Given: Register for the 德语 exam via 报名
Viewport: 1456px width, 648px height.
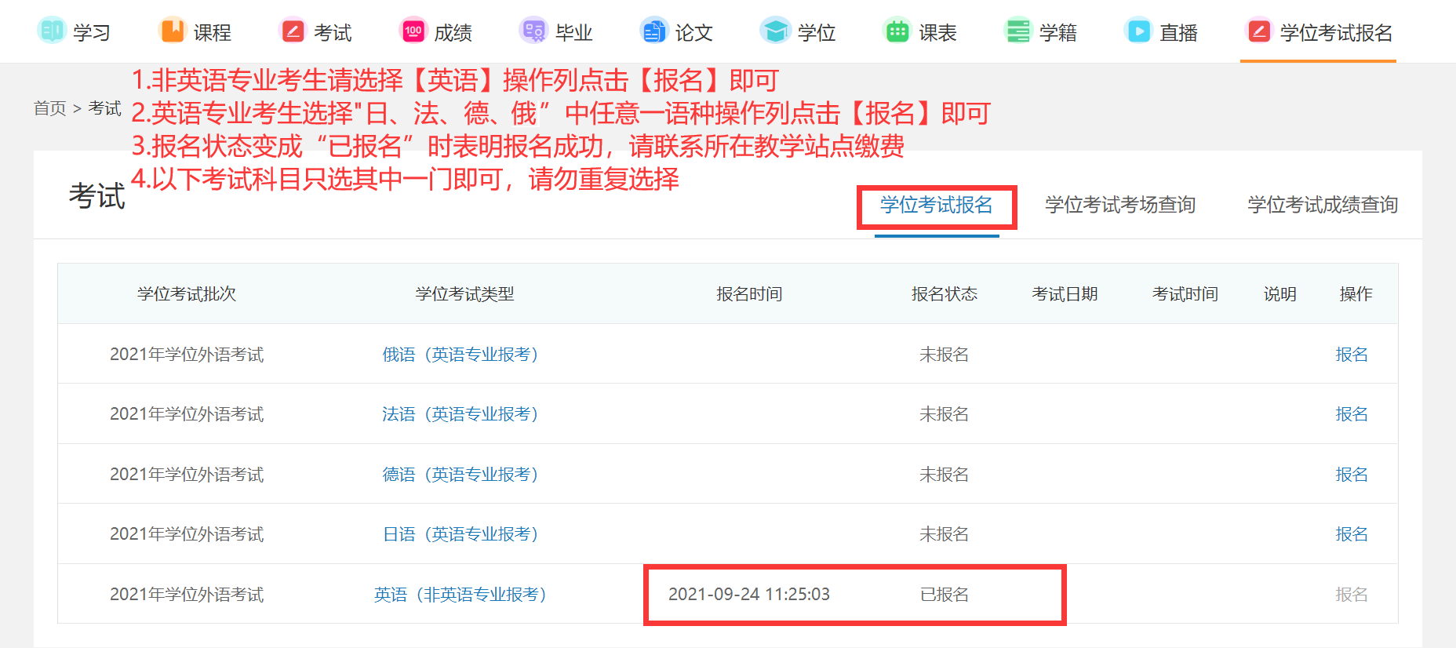Looking at the screenshot, I should point(1351,475).
